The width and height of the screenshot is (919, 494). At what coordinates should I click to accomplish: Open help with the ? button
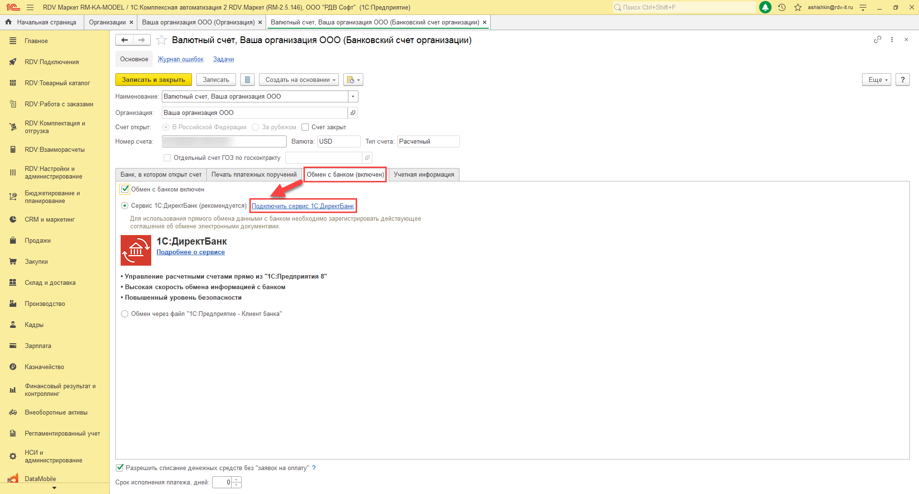[903, 79]
